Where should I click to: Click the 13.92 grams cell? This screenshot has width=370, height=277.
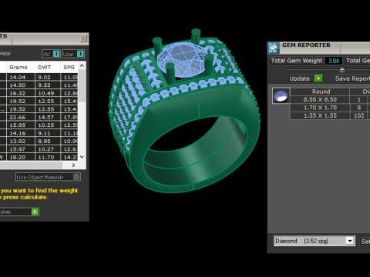pos(20,141)
